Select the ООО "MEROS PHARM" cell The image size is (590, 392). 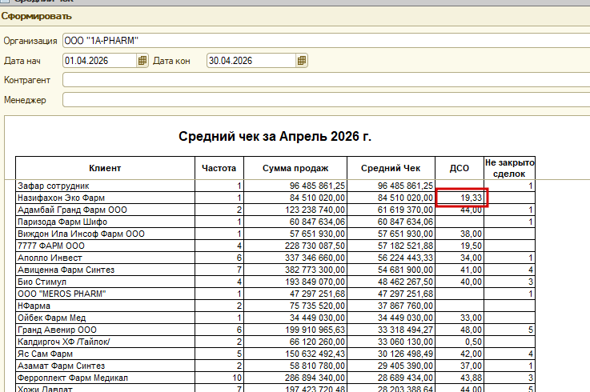[105, 294]
